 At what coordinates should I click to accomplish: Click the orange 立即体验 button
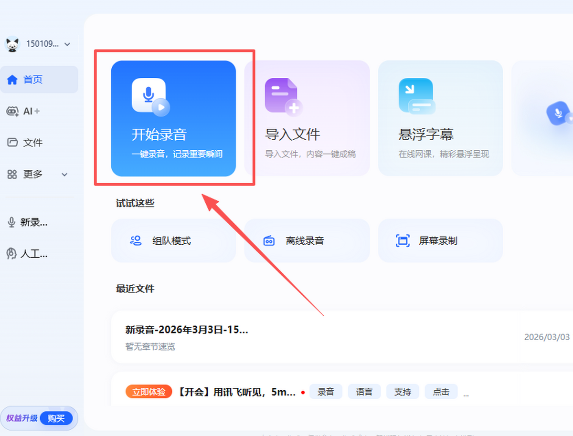(149, 392)
